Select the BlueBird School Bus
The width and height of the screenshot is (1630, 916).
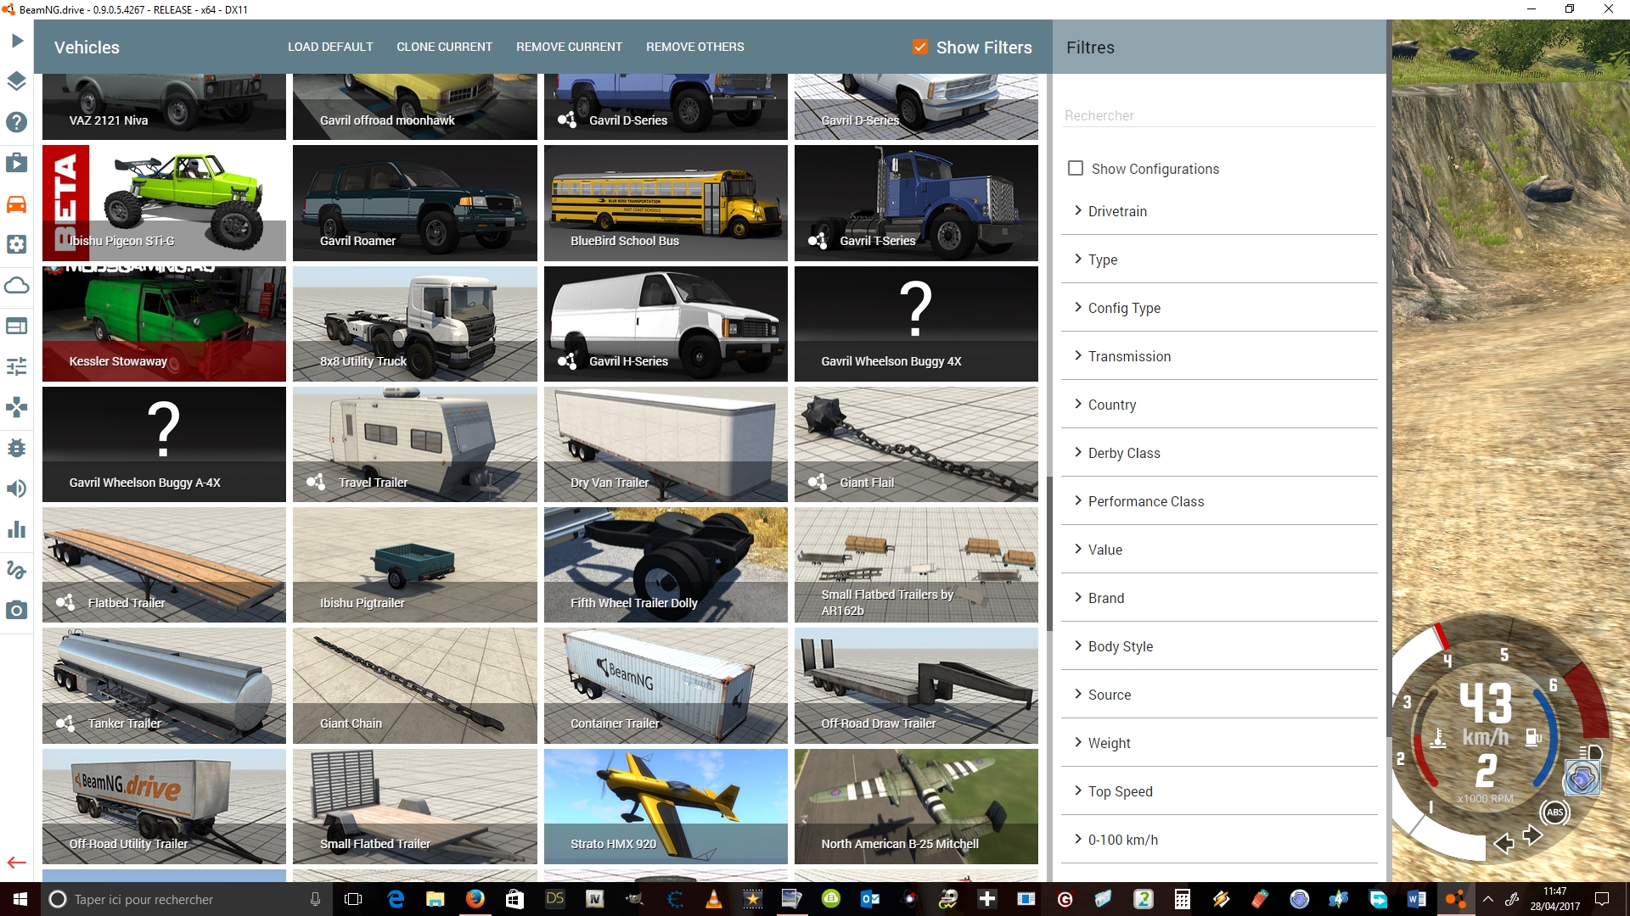pyautogui.click(x=666, y=203)
